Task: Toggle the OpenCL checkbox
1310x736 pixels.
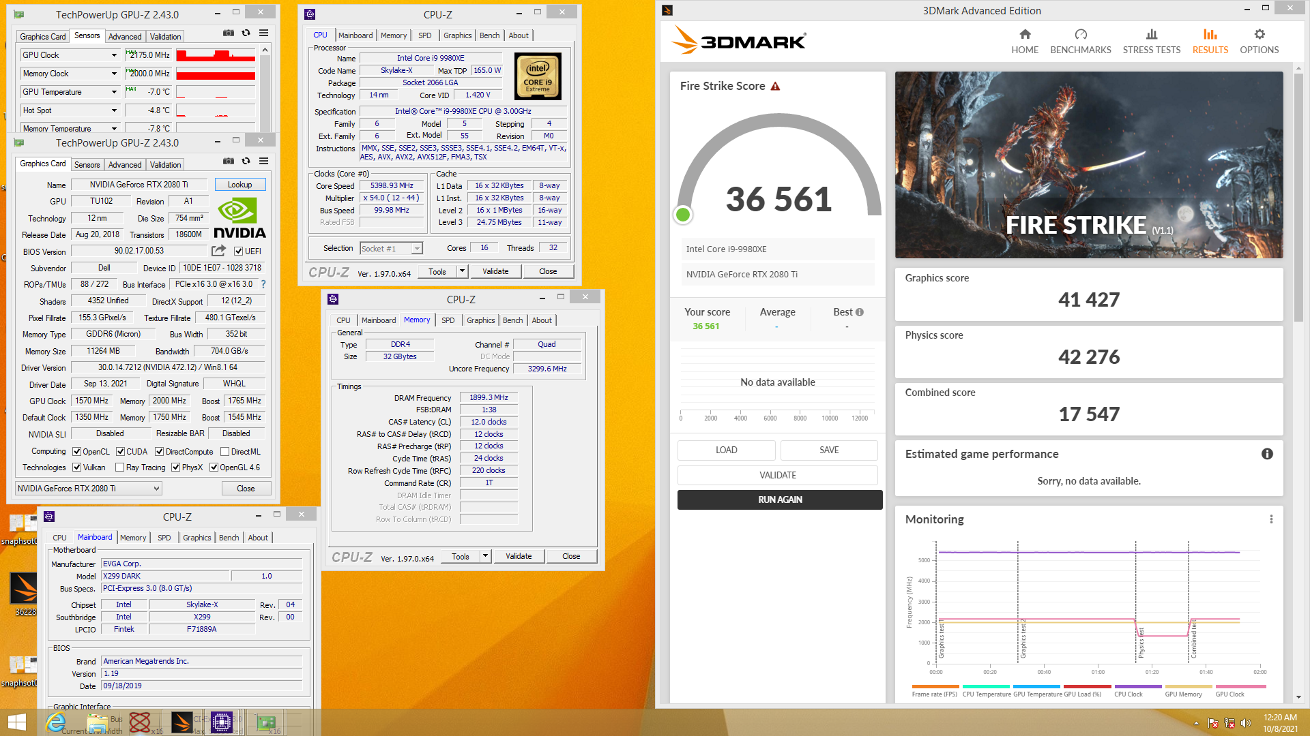Action: coord(77,452)
